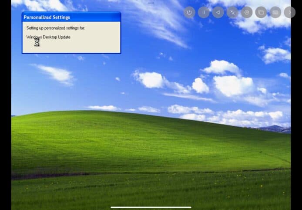Collapse the toolbar with the right chevron

point(289,12)
